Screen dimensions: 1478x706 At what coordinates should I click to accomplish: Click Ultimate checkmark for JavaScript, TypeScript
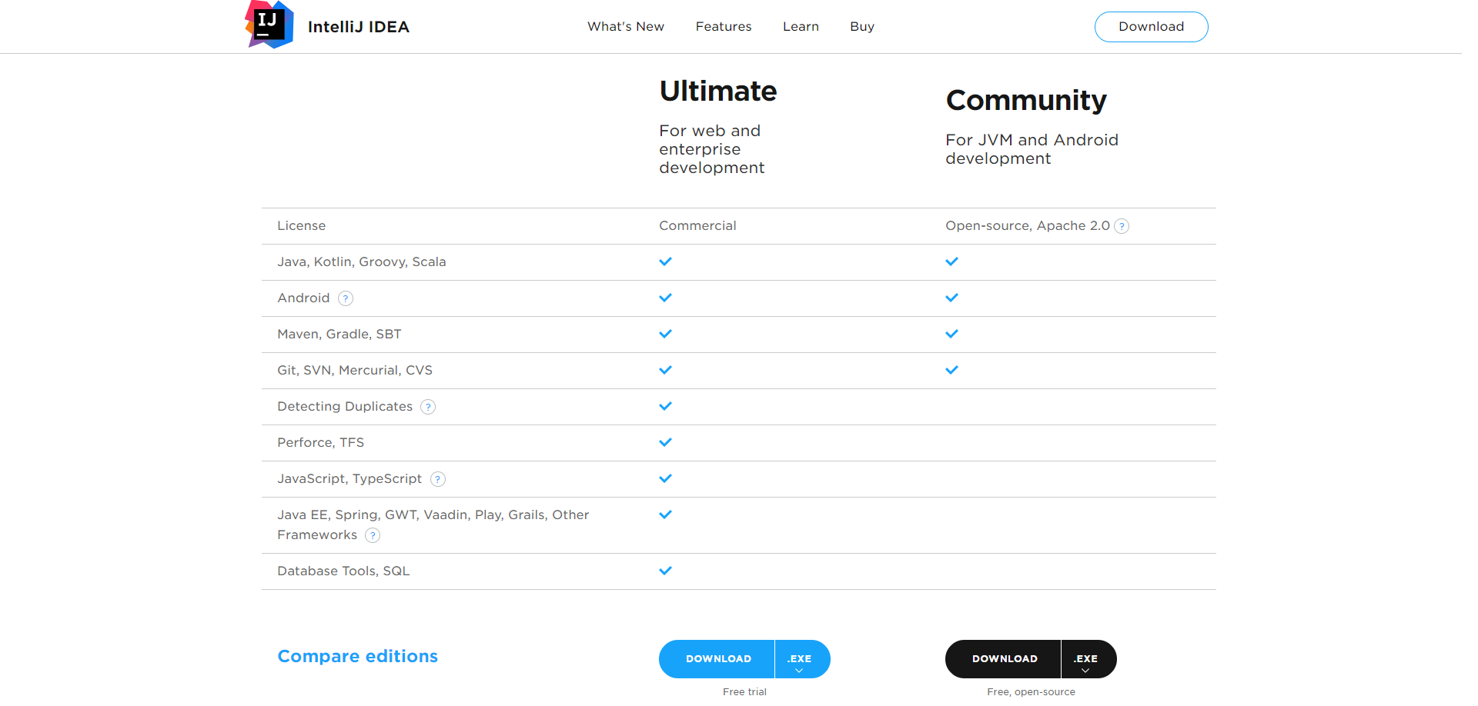[x=666, y=478]
